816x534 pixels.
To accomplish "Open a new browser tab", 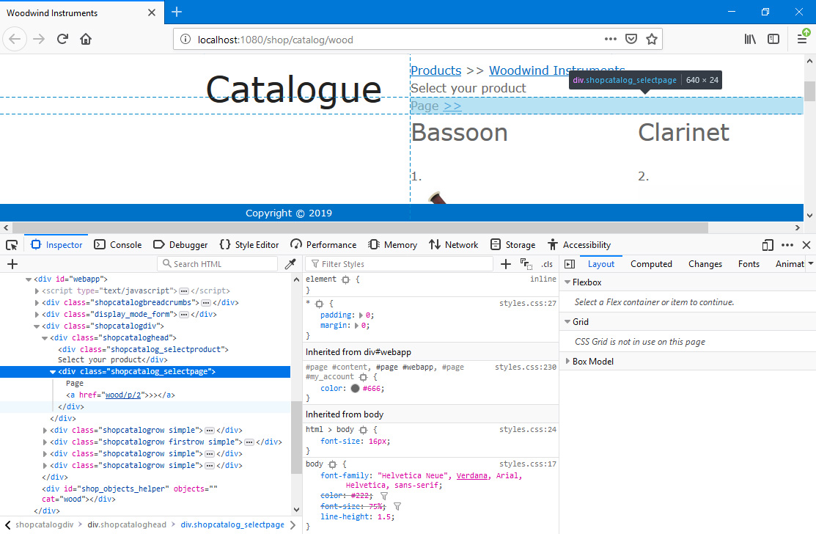I will 177,12.
